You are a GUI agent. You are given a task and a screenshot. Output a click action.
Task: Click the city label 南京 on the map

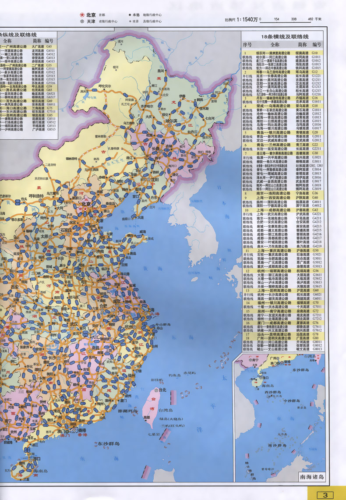click(x=117, y=301)
